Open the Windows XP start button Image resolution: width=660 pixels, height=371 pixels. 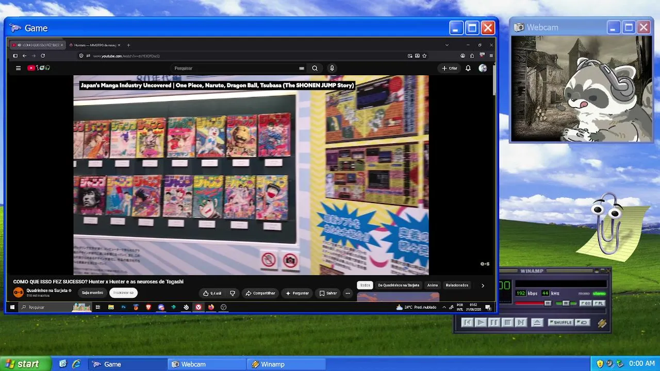[25, 364]
